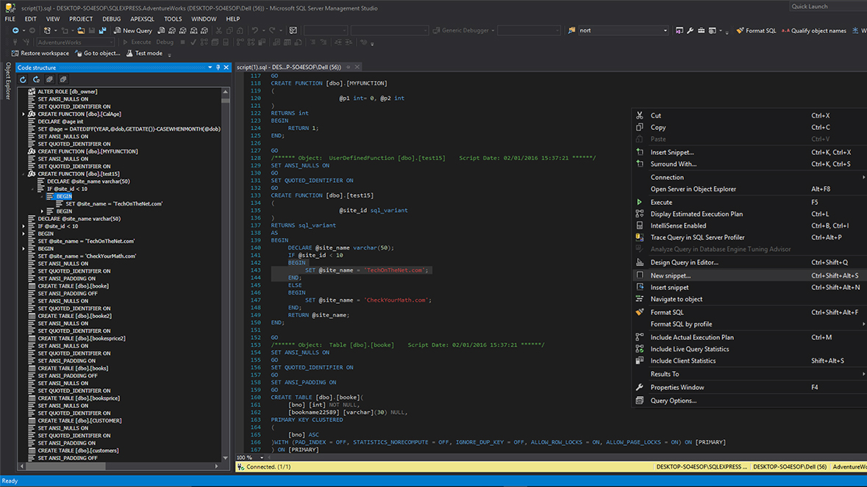
Task: Click the Test mode icon
Action: click(130, 53)
